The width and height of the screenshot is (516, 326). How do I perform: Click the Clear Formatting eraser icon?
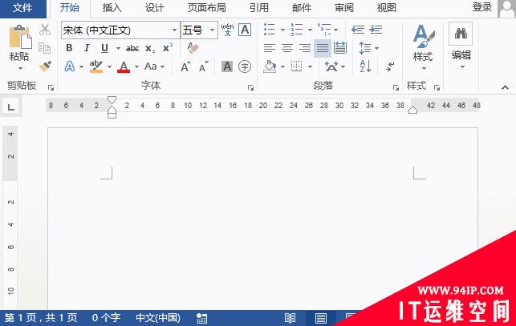(193, 48)
